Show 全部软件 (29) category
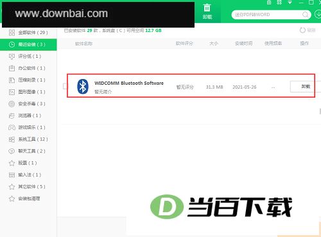 click(28, 33)
